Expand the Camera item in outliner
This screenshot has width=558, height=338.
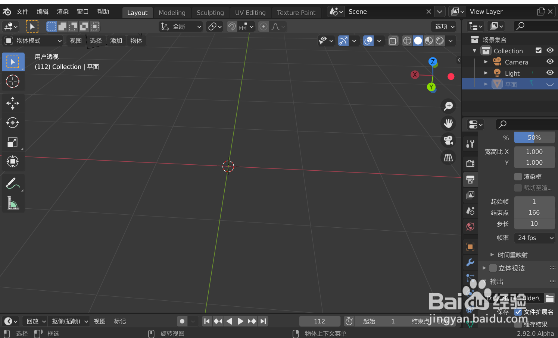486,61
